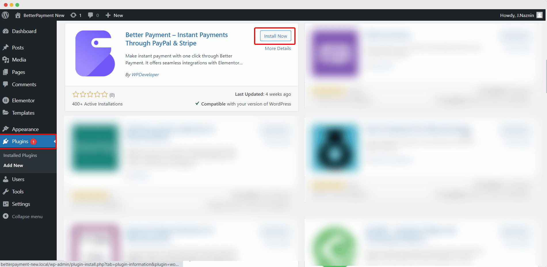Open the More Details link
The height and width of the screenshot is (267, 547).
pyautogui.click(x=278, y=49)
